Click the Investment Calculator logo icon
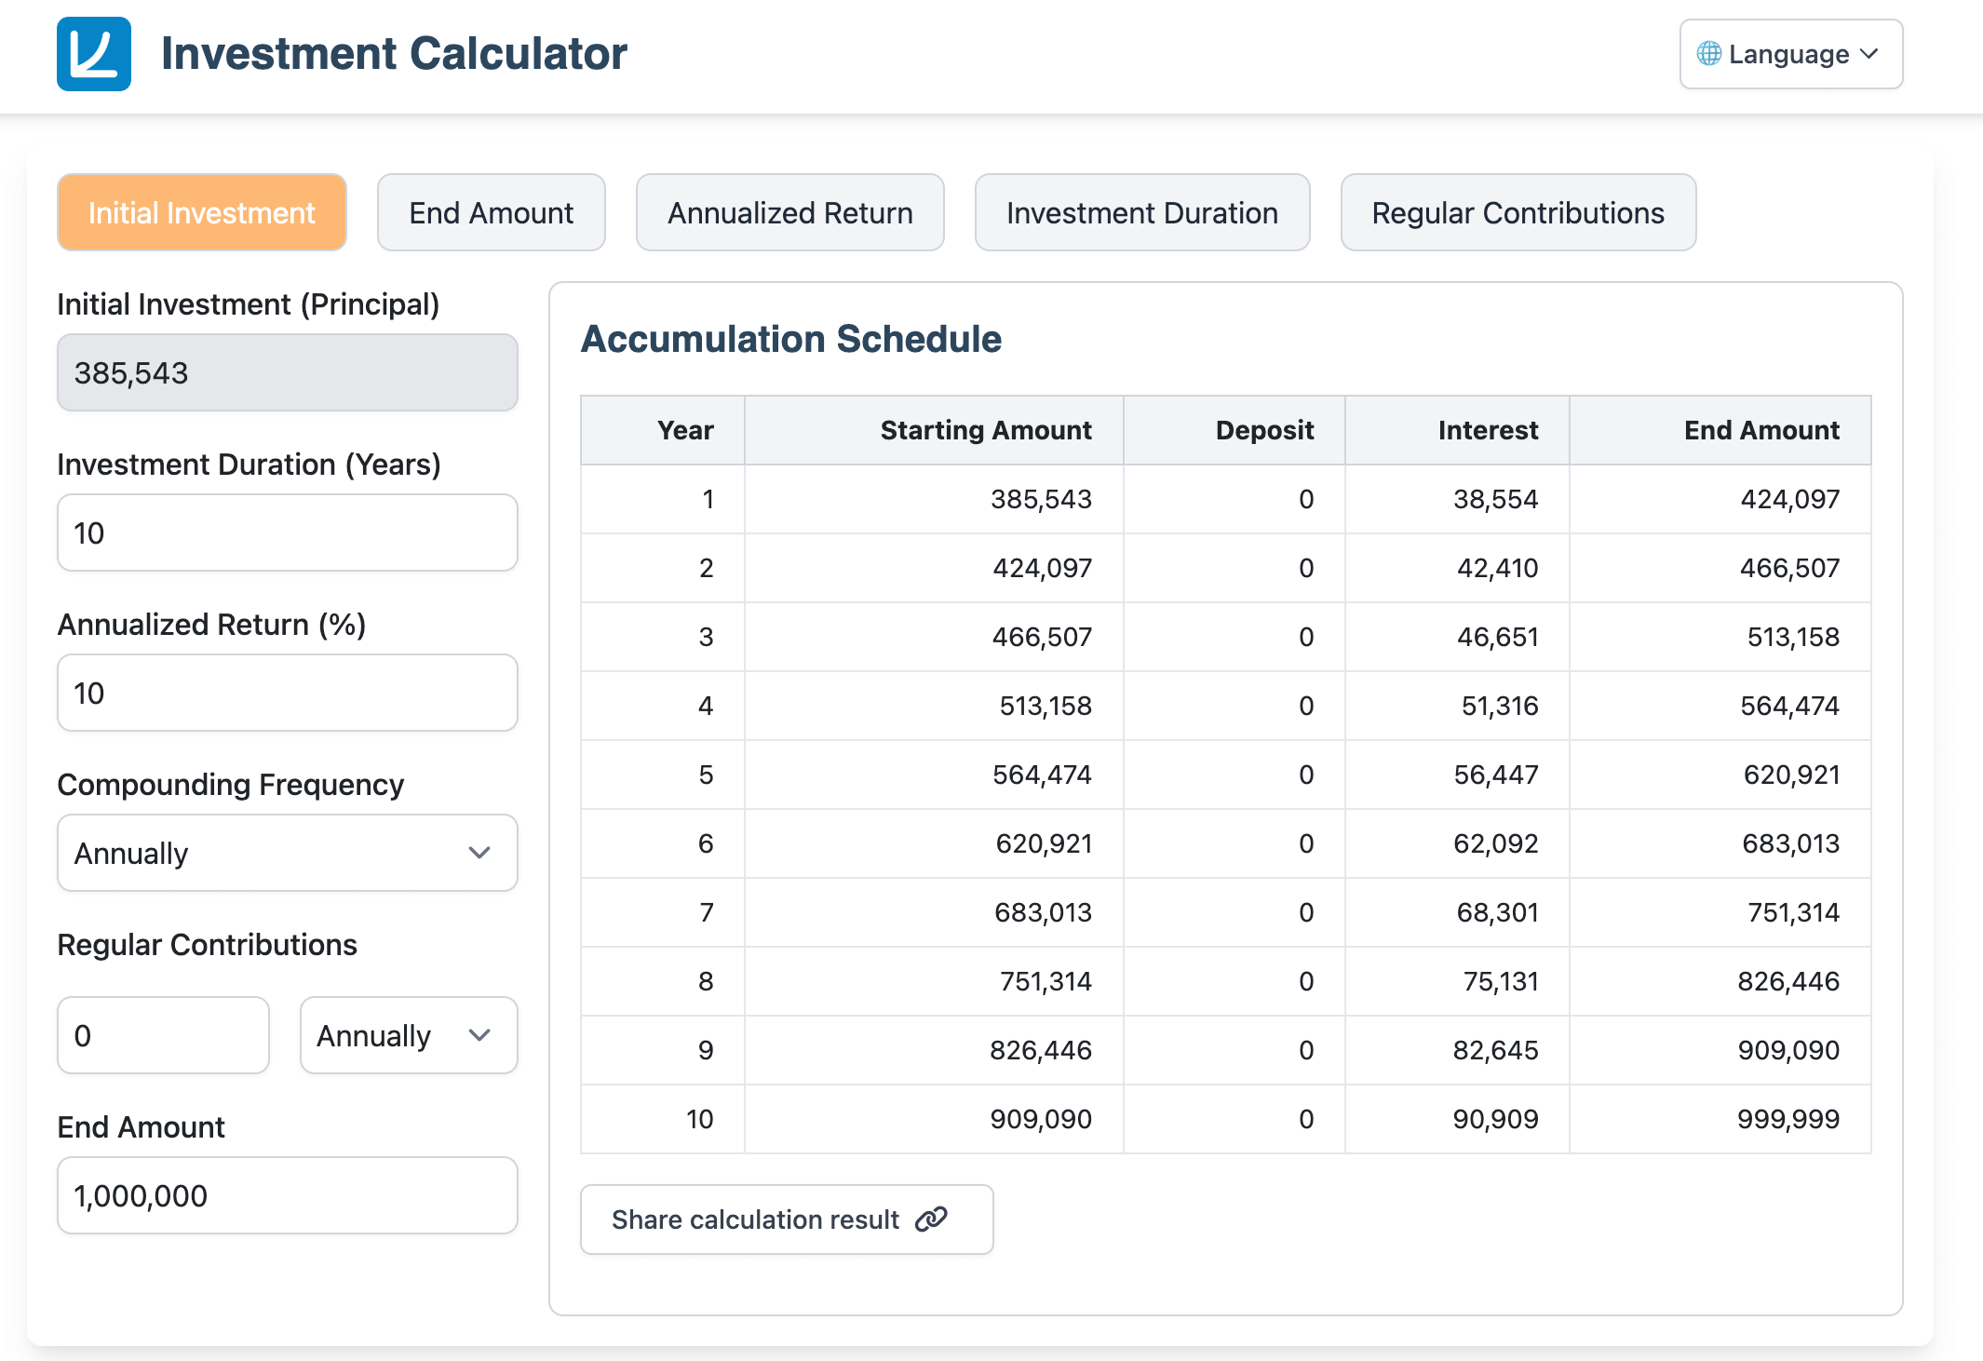The height and width of the screenshot is (1361, 1983). tap(92, 54)
